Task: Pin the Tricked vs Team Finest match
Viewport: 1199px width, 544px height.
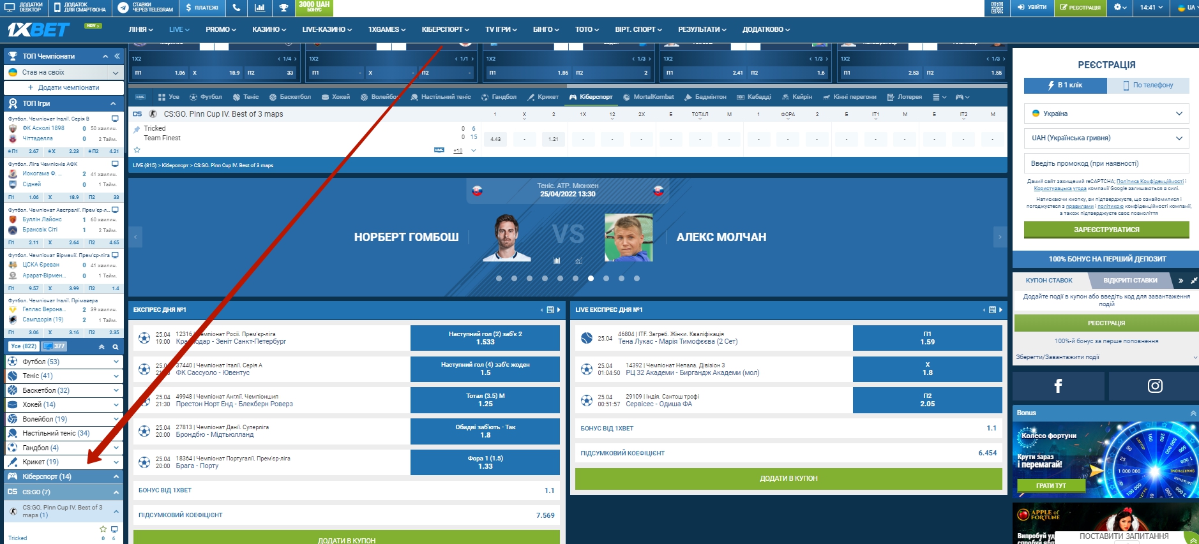Action: pos(136,129)
